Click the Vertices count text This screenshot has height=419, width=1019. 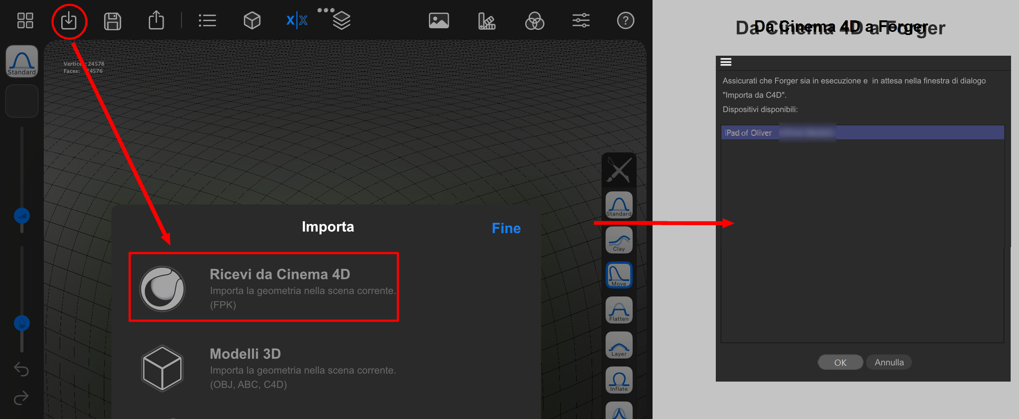(84, 64)
